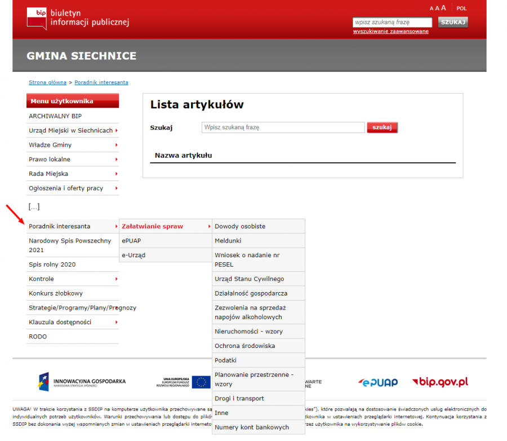This screenshot has width=507, height=441.
Task: Open the bip.gov.pl logo link
Action: (x=440, y=382)
